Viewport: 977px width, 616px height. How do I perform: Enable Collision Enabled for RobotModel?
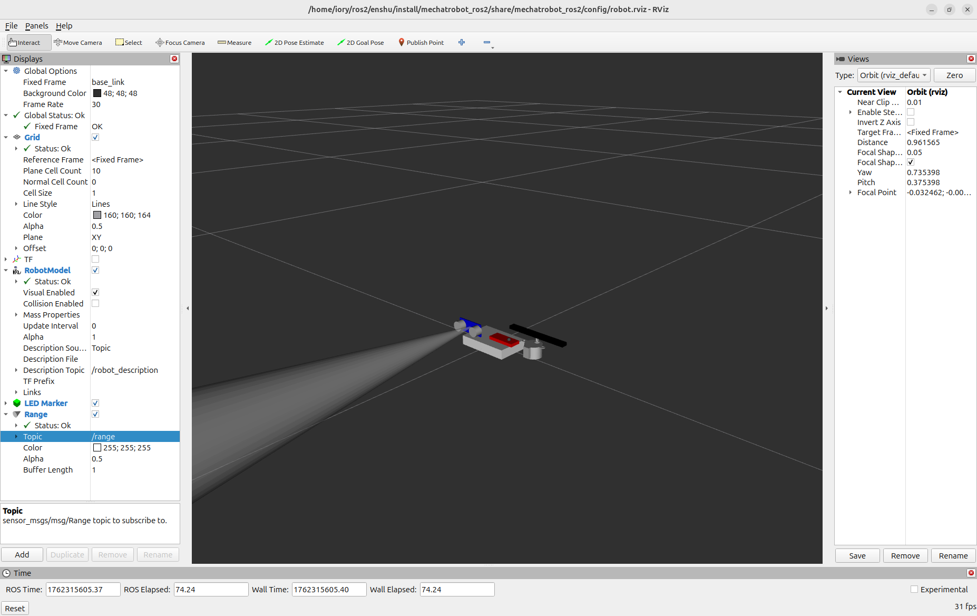coord(95,303)
